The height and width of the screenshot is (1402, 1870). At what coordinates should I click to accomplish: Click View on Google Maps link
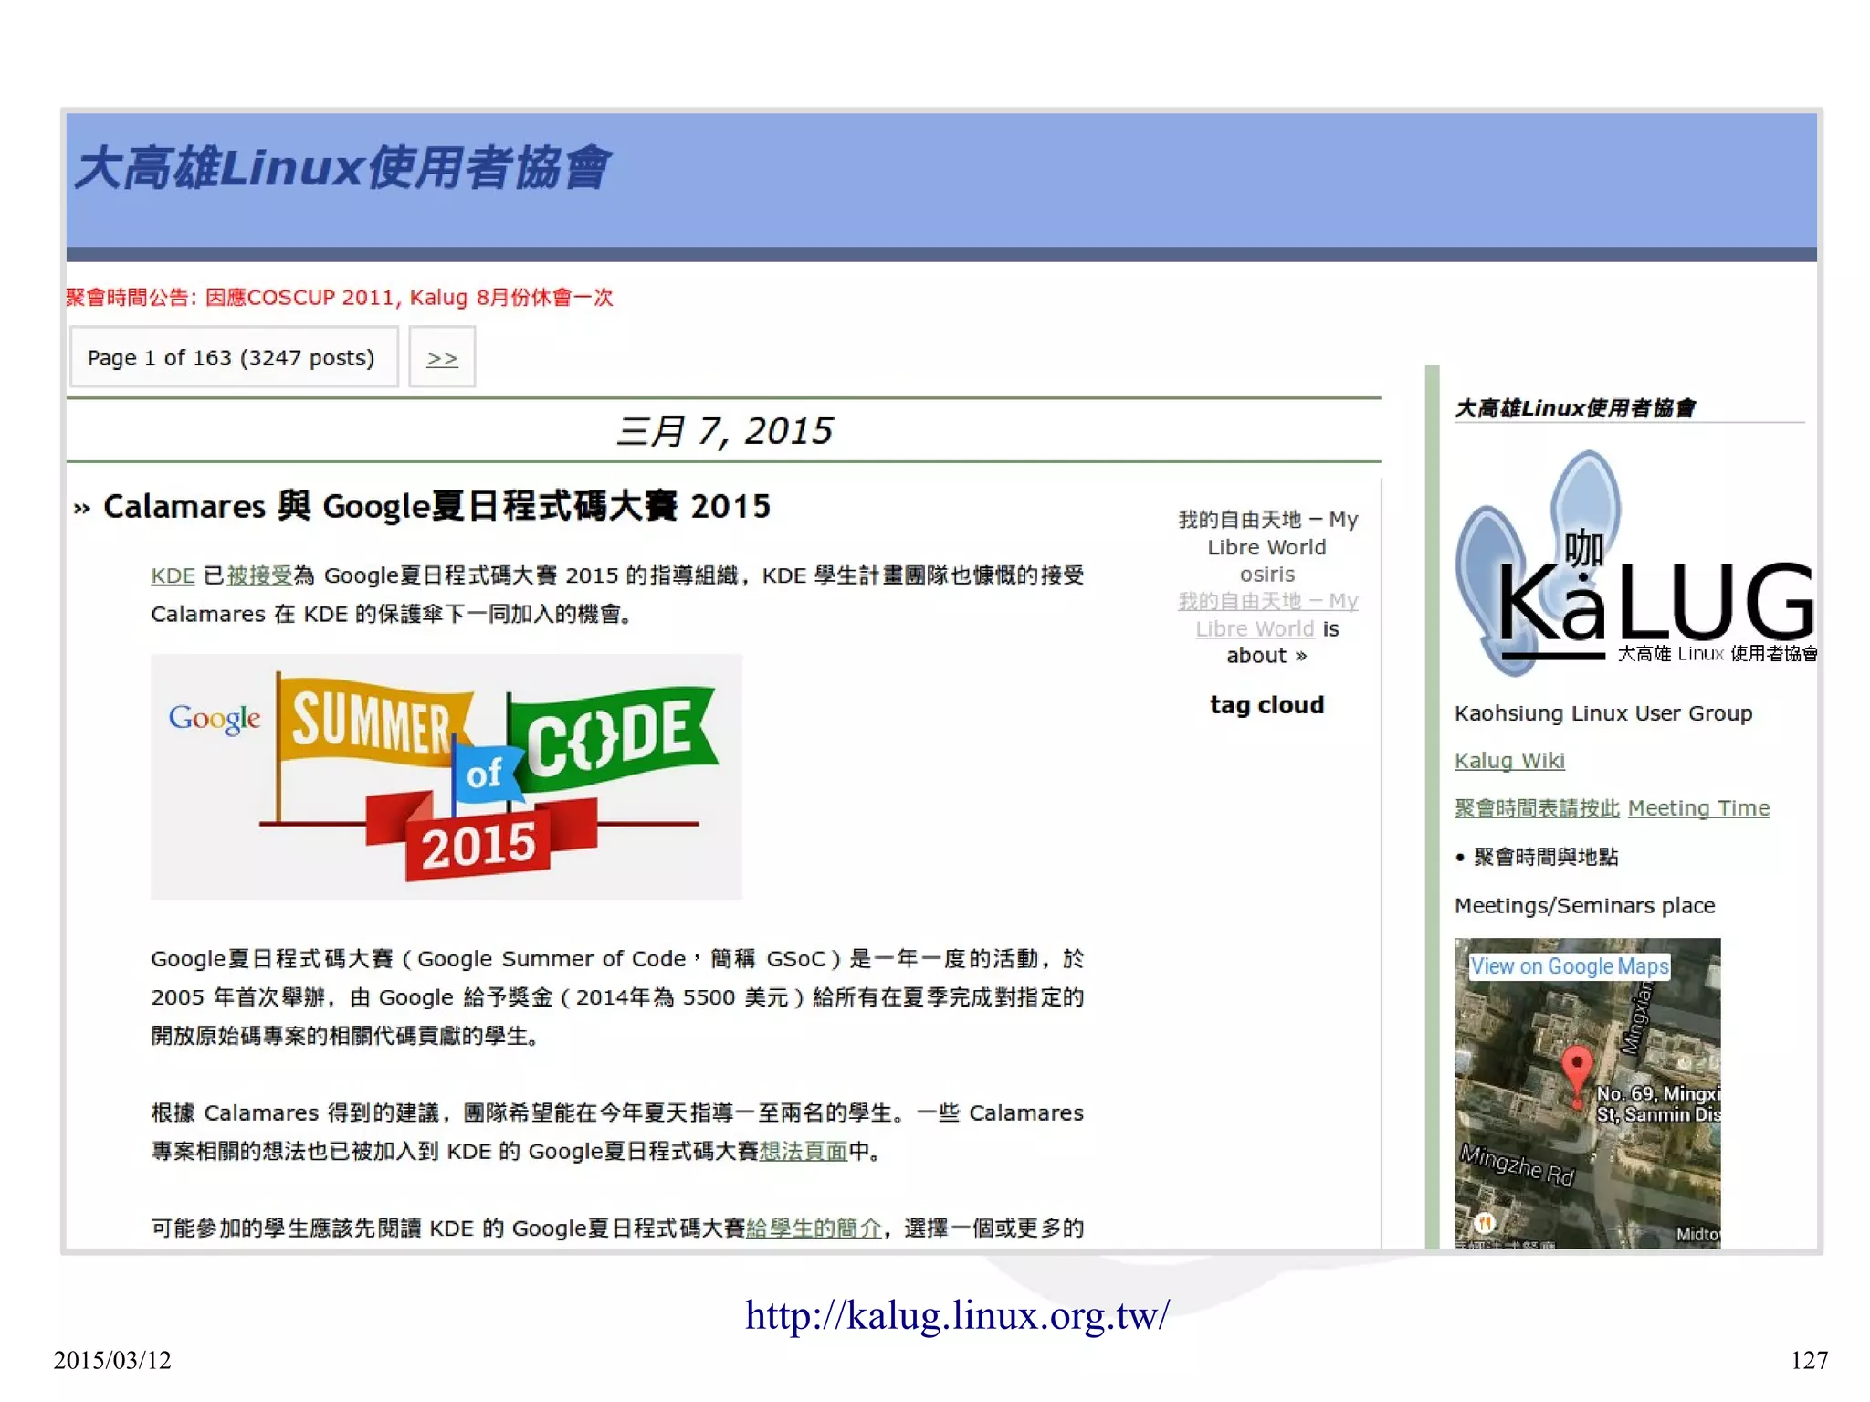coord(1570,966)
